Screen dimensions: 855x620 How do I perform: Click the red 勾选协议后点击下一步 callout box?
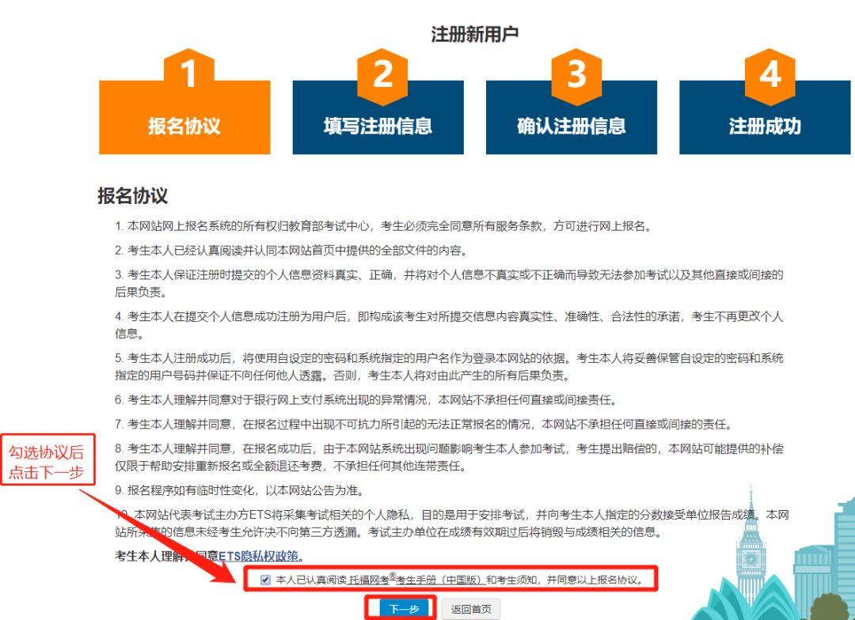[47, 462]
